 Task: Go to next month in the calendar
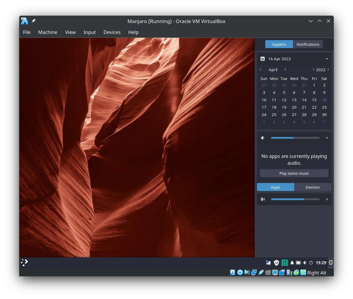click(285, 70)
